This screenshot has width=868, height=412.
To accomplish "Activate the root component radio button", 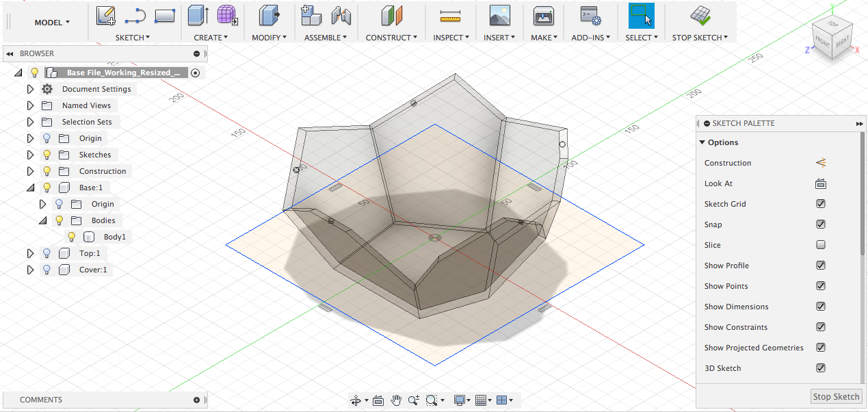I will [x=196, y=73].
